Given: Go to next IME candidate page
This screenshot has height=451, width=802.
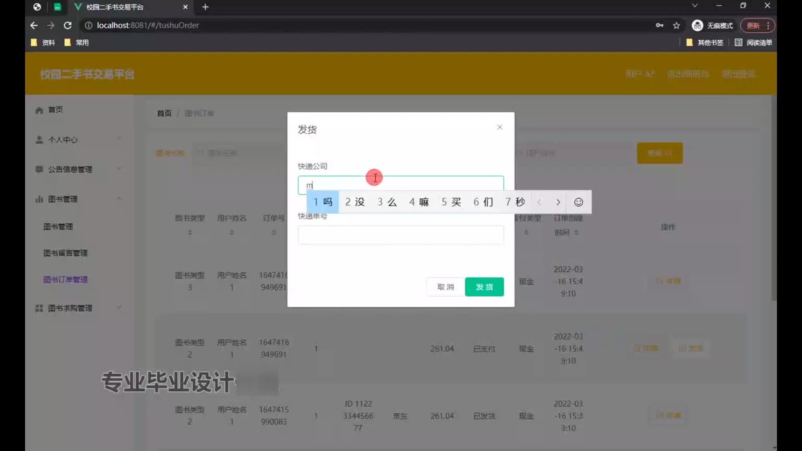Looking at the screenshot, I should pos(558,202).
